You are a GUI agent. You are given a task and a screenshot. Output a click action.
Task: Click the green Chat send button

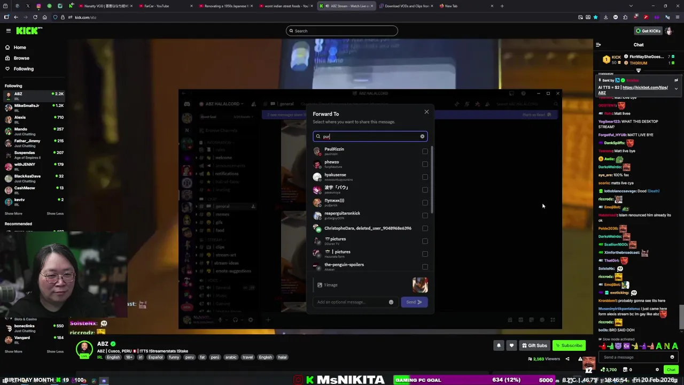pos(671,369)
